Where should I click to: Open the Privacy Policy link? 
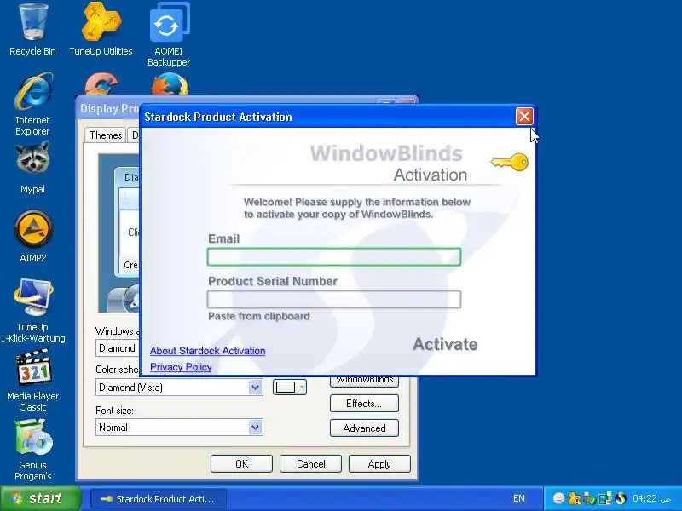(181, 367)
